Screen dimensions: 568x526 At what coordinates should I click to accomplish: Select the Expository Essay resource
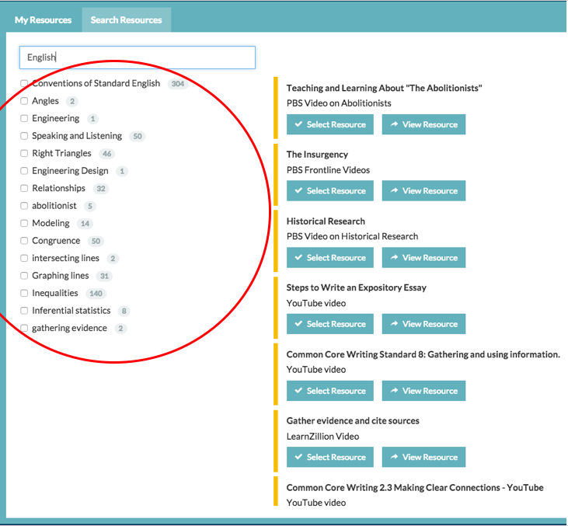coord(329,324)
